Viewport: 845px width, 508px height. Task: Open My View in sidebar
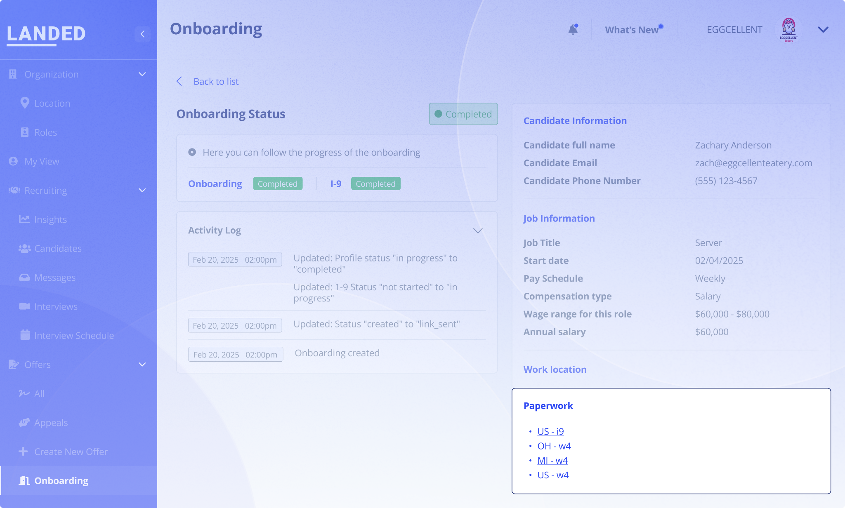pyautogui.click(x=42, y=161)
